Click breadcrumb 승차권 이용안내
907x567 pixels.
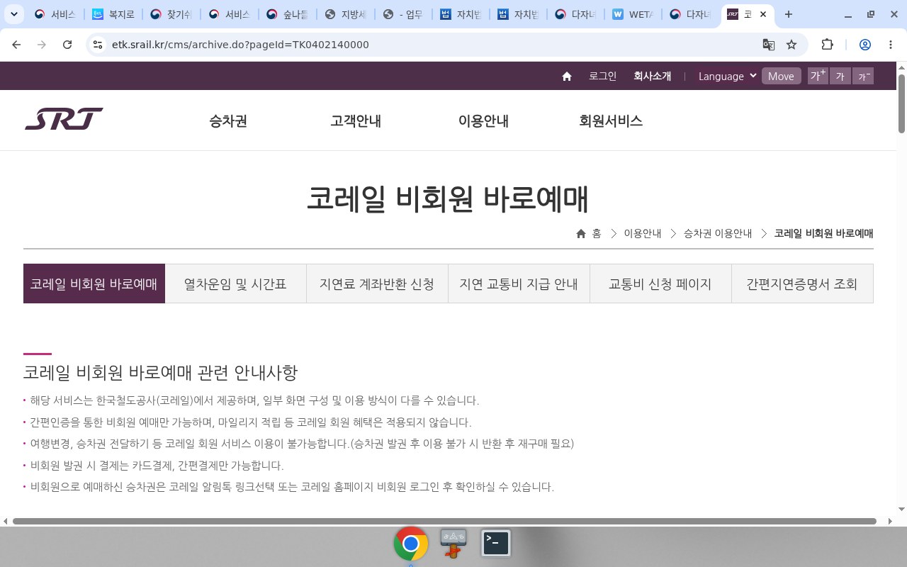(718, 234)
